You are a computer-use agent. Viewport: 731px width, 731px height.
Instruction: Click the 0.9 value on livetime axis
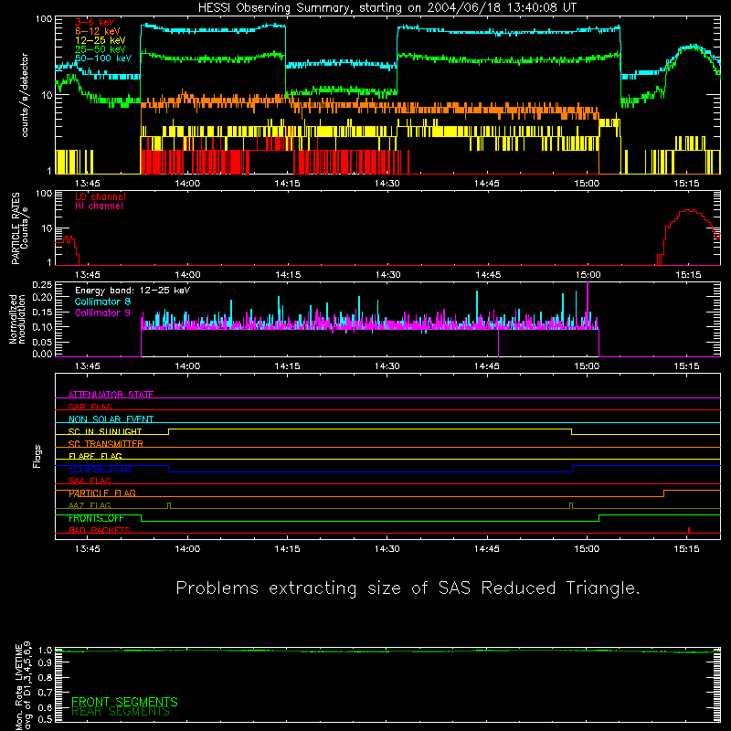tap(45, 662)
